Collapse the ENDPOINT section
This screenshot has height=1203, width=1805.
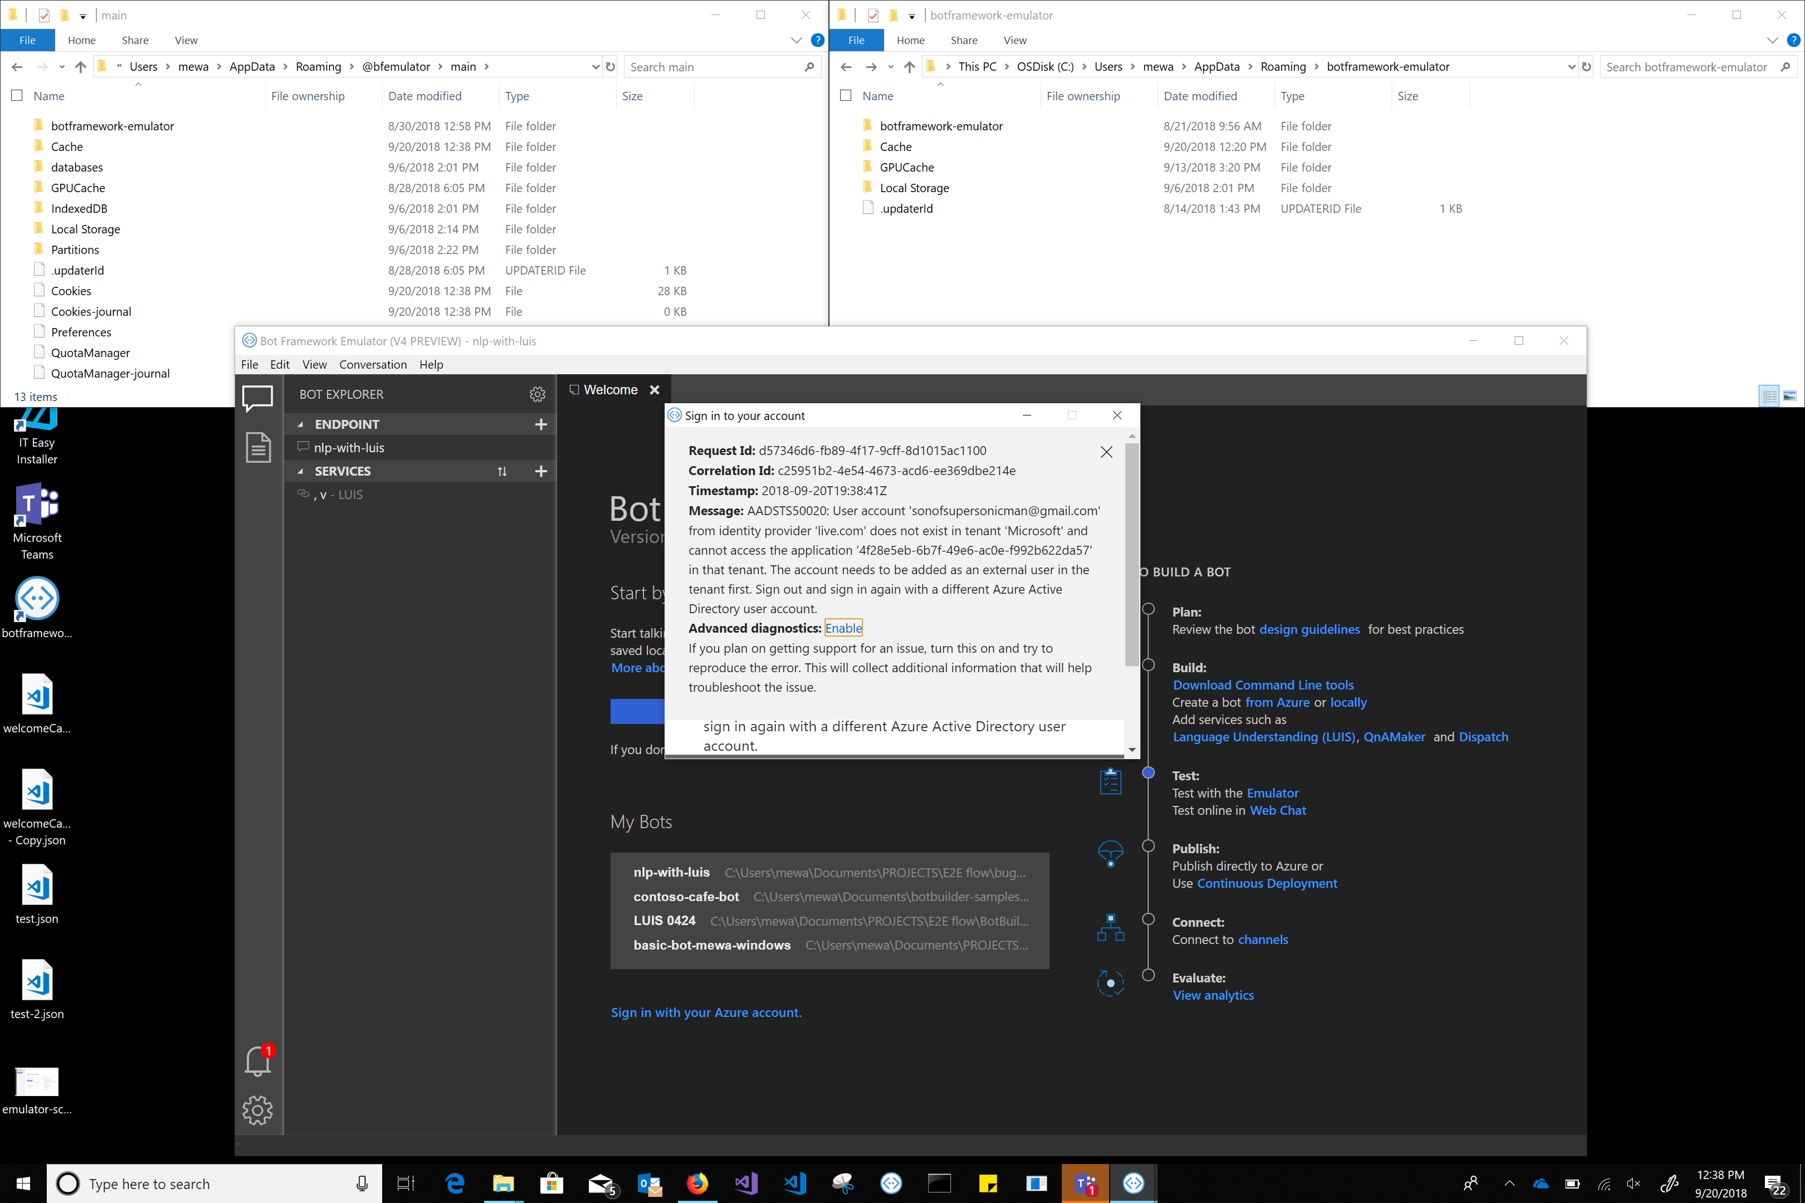[x=301, y=423]
